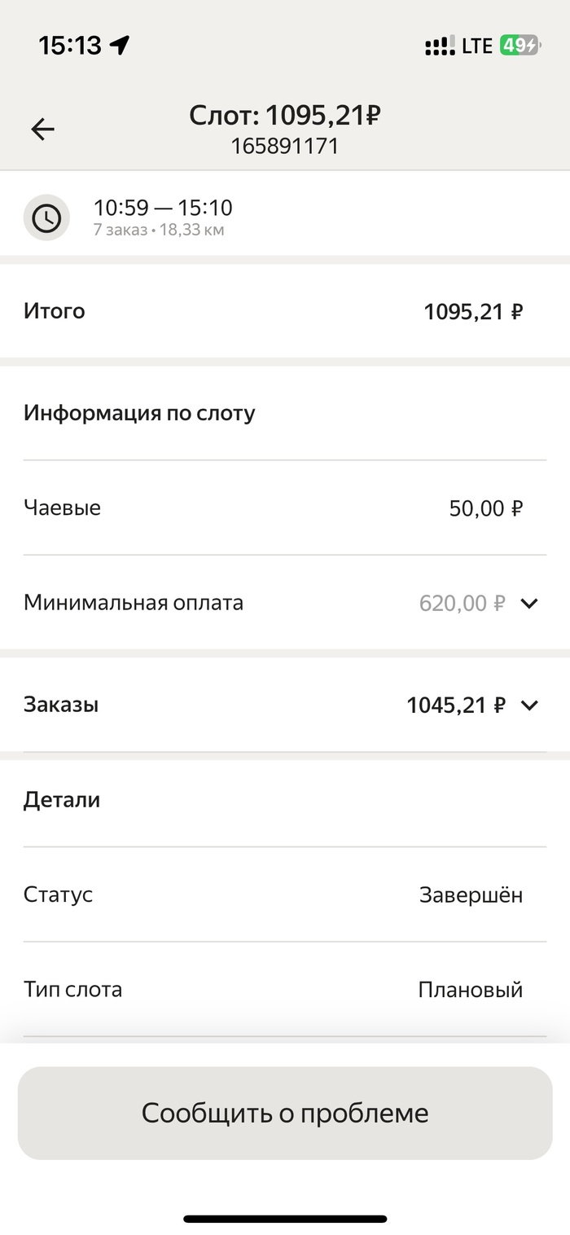
Task: Tap the 620,00 ₽ minimum payment amount
Action: pos(462,604)
